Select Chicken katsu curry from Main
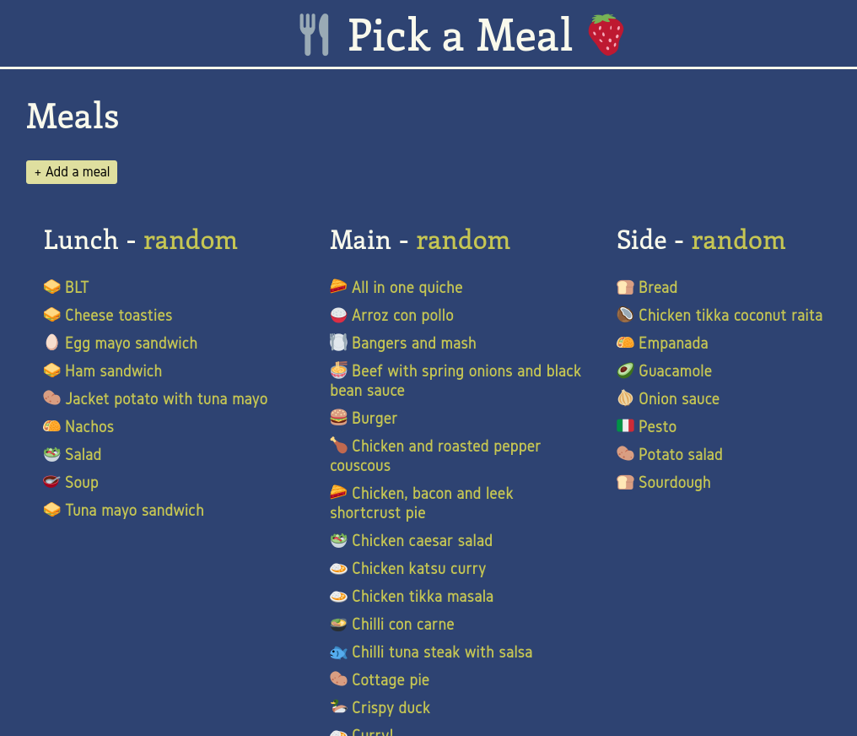The image size is (857, 736). pos(418,568)
